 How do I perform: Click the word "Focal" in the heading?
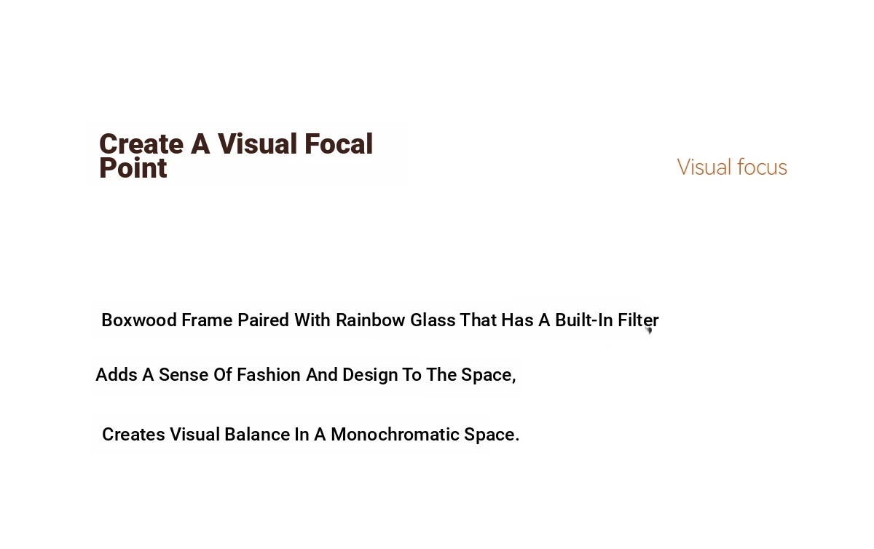point(339,144)
